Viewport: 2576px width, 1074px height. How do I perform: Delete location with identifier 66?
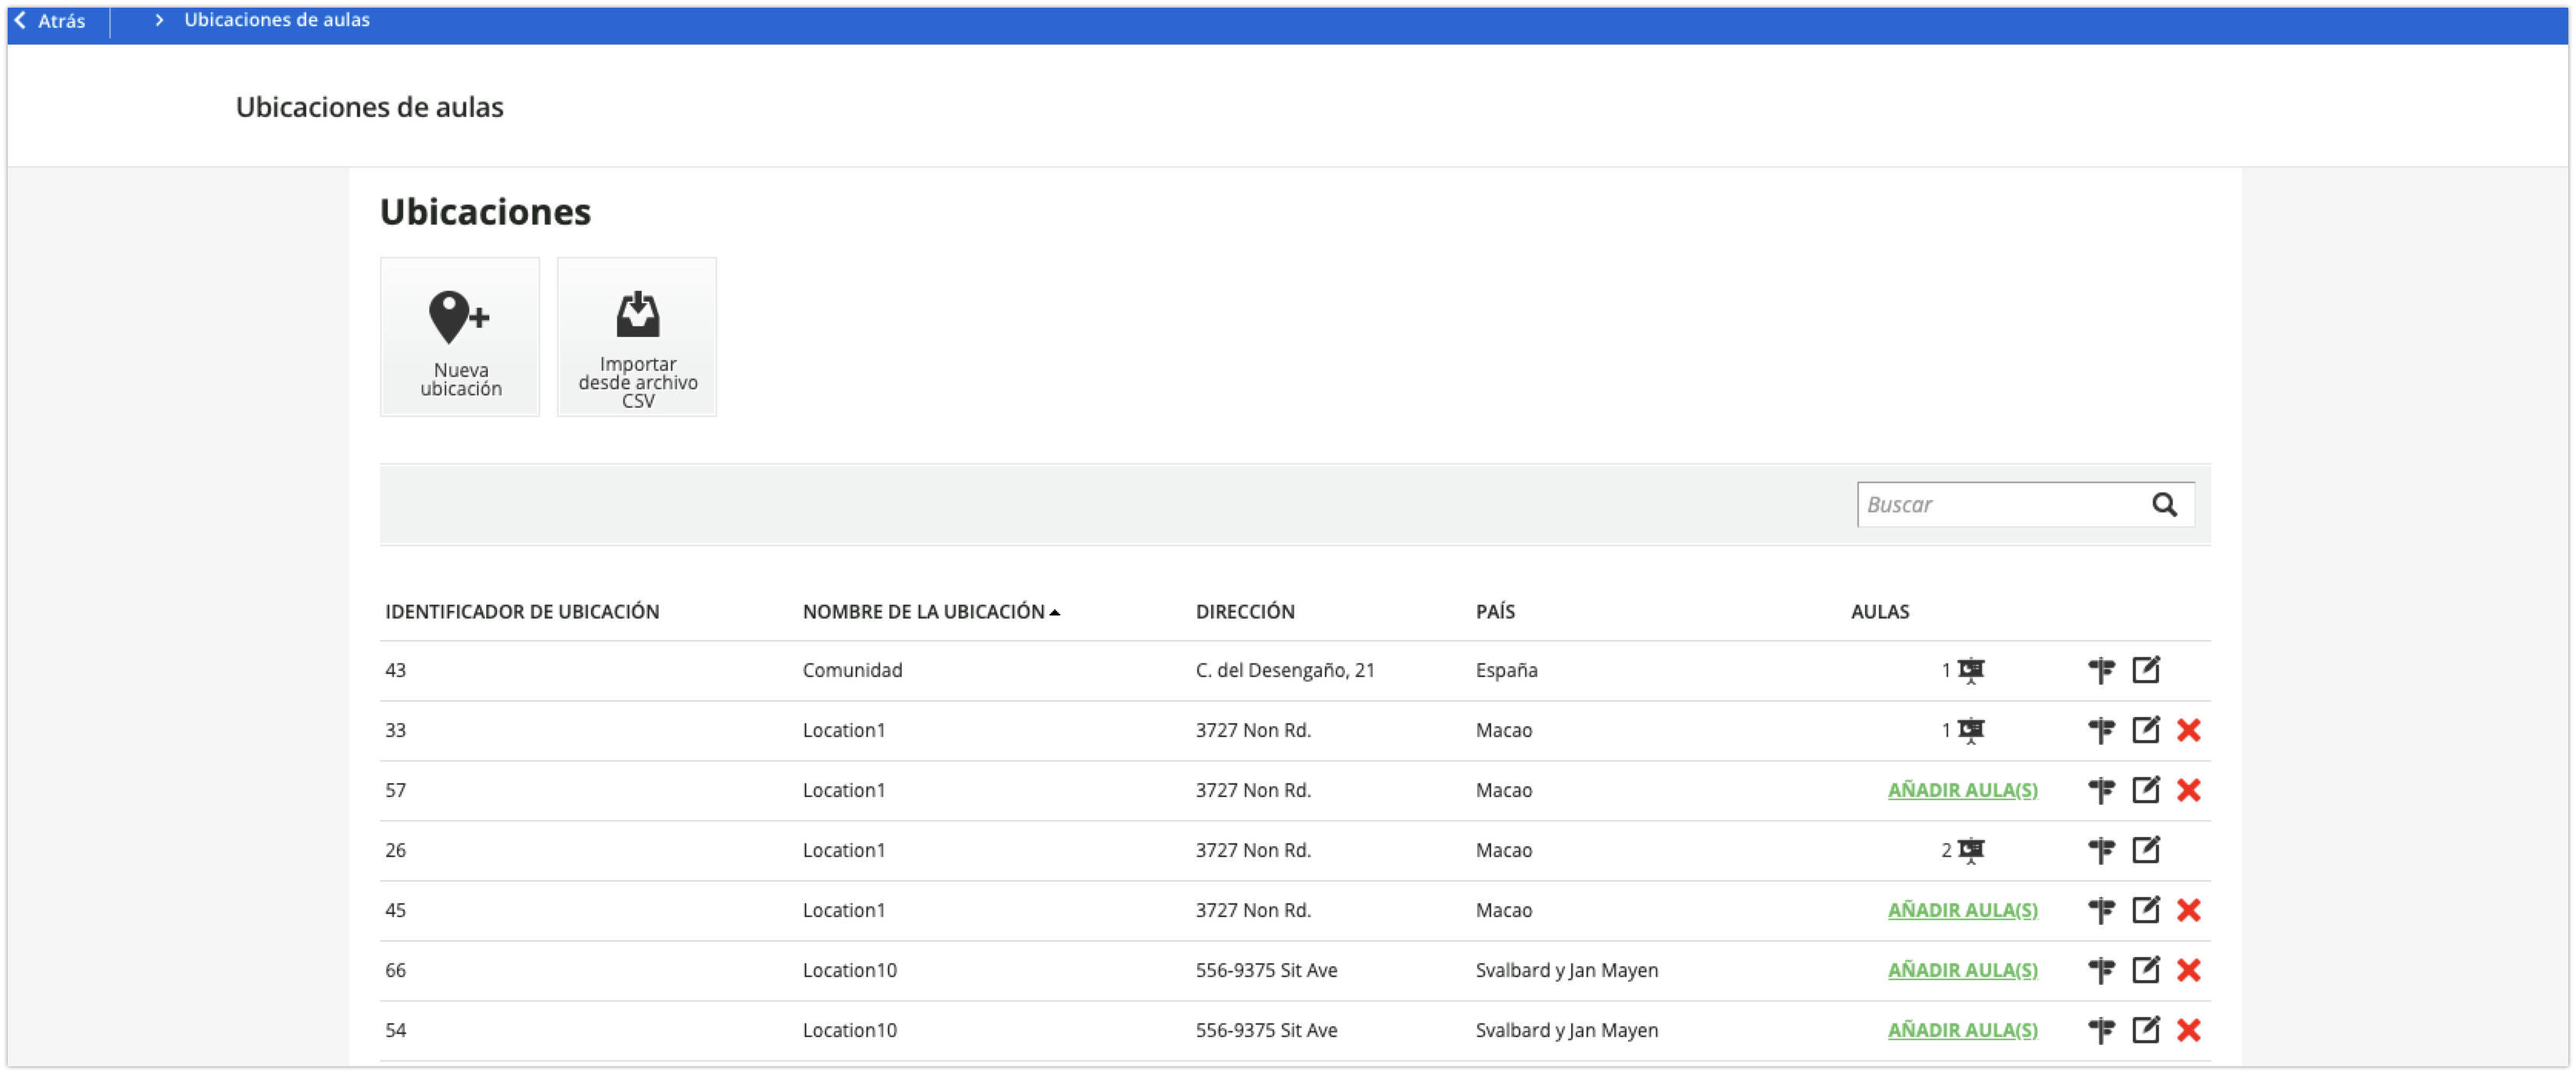point(2188,970)
